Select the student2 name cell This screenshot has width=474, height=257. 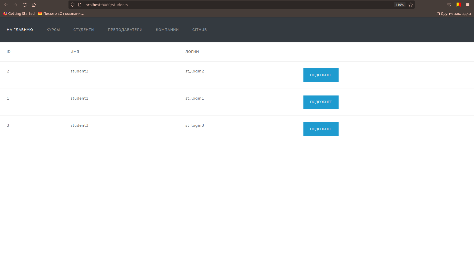[x=80, y=71]
